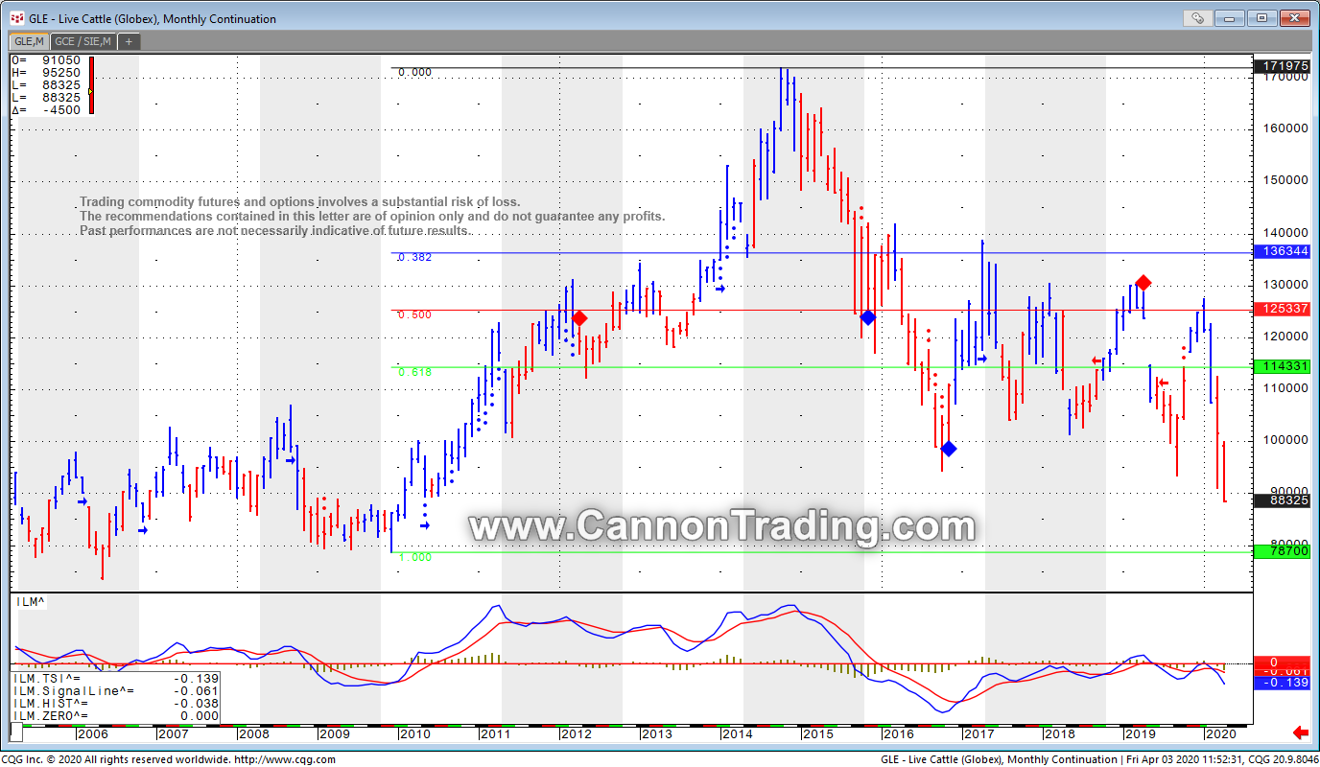Click the red diamond marker near 2019
The height and width of the screenshot is (767, 1320).
point(1143,283)
